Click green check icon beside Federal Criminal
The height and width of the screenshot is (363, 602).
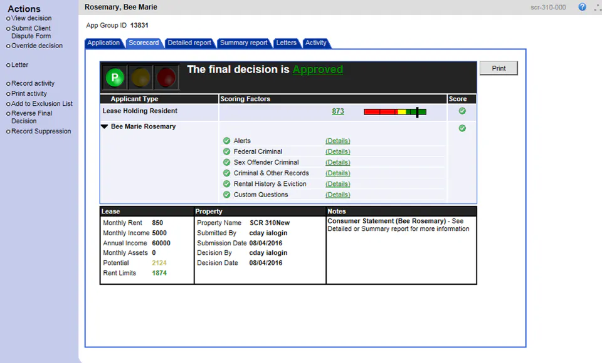(x=226, y=151)
